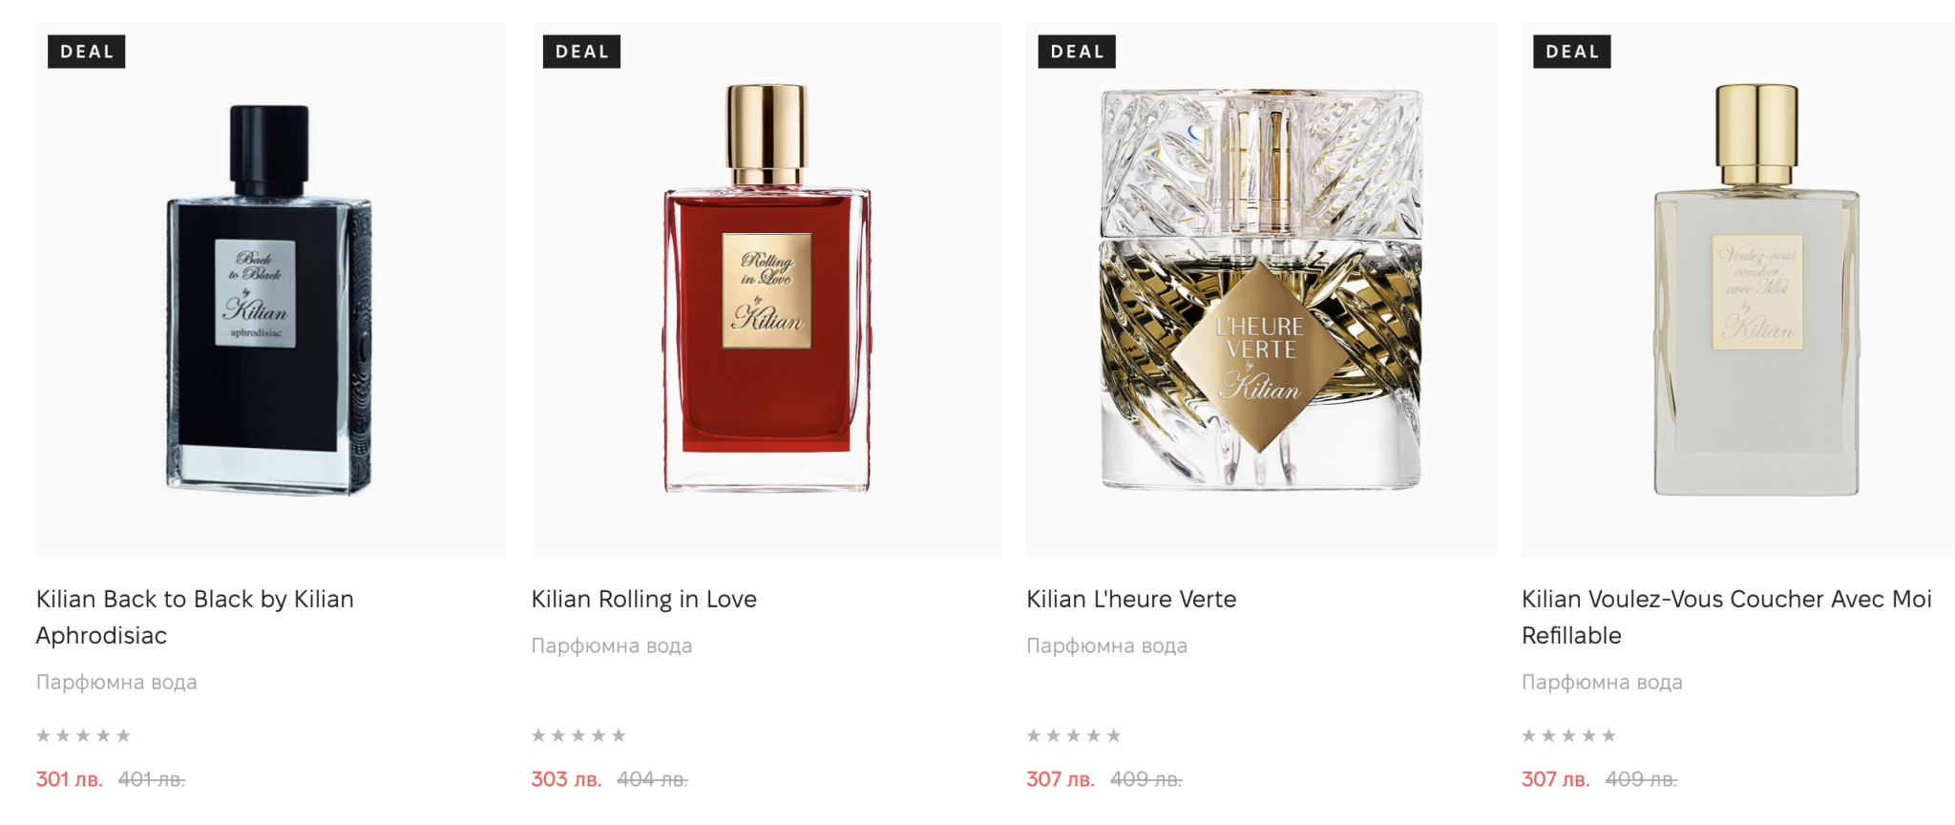The height and width of the screenshot is (825, 1955).
Task: Click the DEAL badge on L'heure Verte
Action: click(1077, 52)
